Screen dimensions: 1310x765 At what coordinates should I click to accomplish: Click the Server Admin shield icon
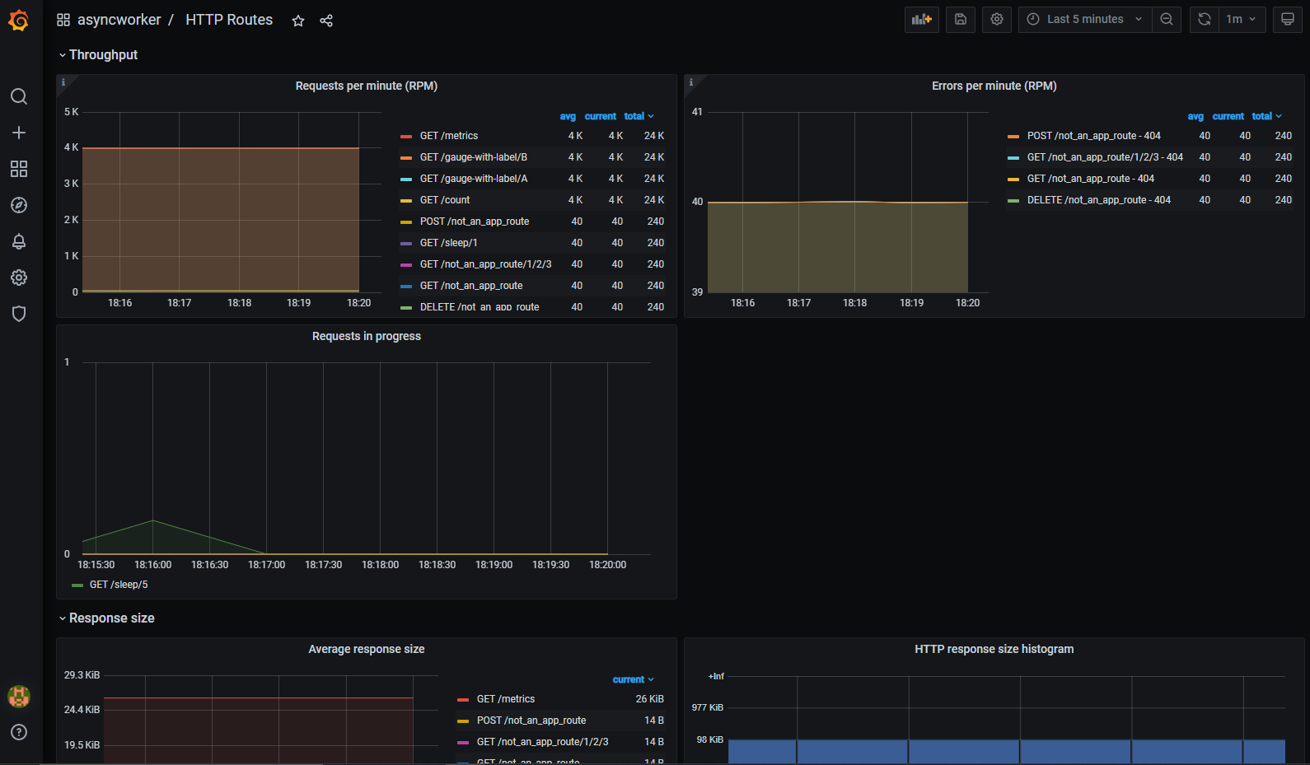point(18,314)
